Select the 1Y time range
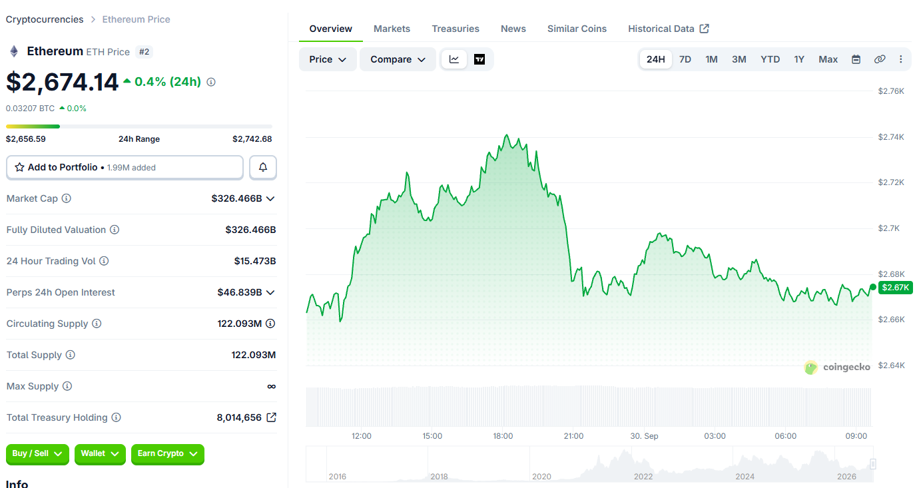The height and width of the screenshot is (488, 917). point(799,59)
